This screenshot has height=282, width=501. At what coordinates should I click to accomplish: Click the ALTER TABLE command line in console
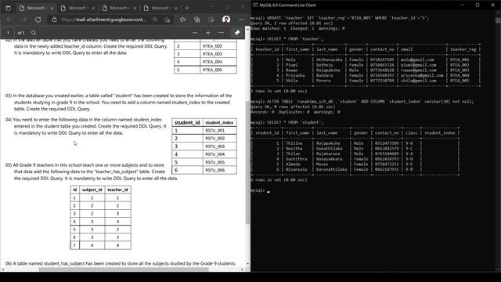point(362,102)
